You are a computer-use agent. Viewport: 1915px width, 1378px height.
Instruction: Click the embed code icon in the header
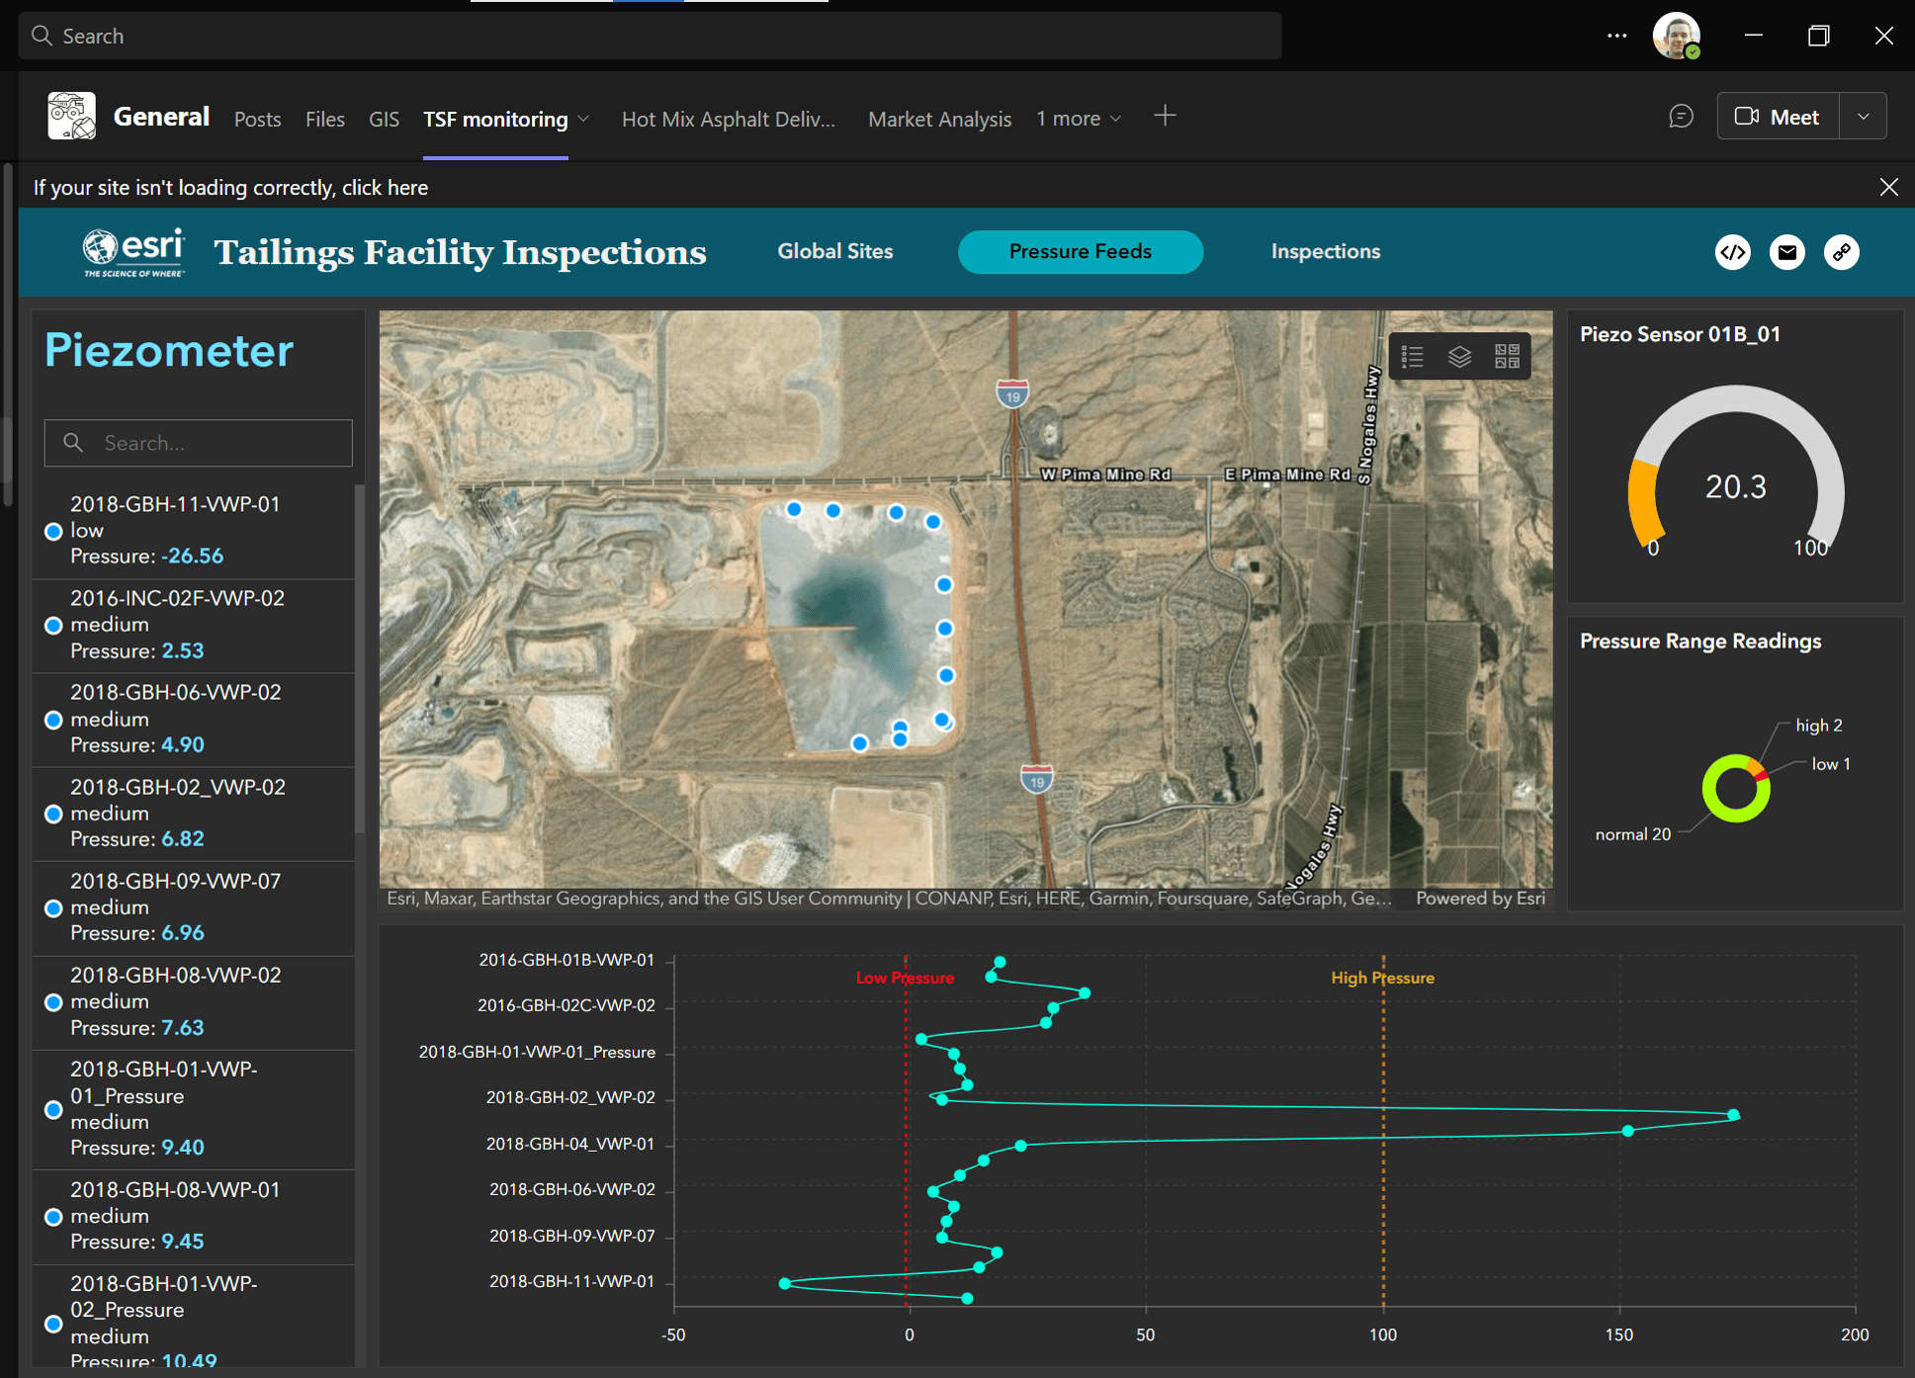point(1732,252)
